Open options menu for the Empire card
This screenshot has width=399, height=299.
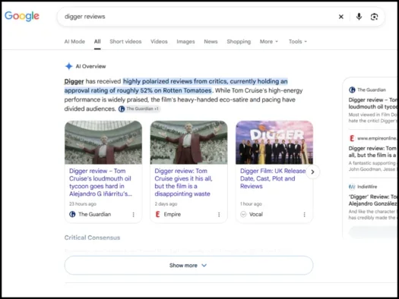coord(219,215)
